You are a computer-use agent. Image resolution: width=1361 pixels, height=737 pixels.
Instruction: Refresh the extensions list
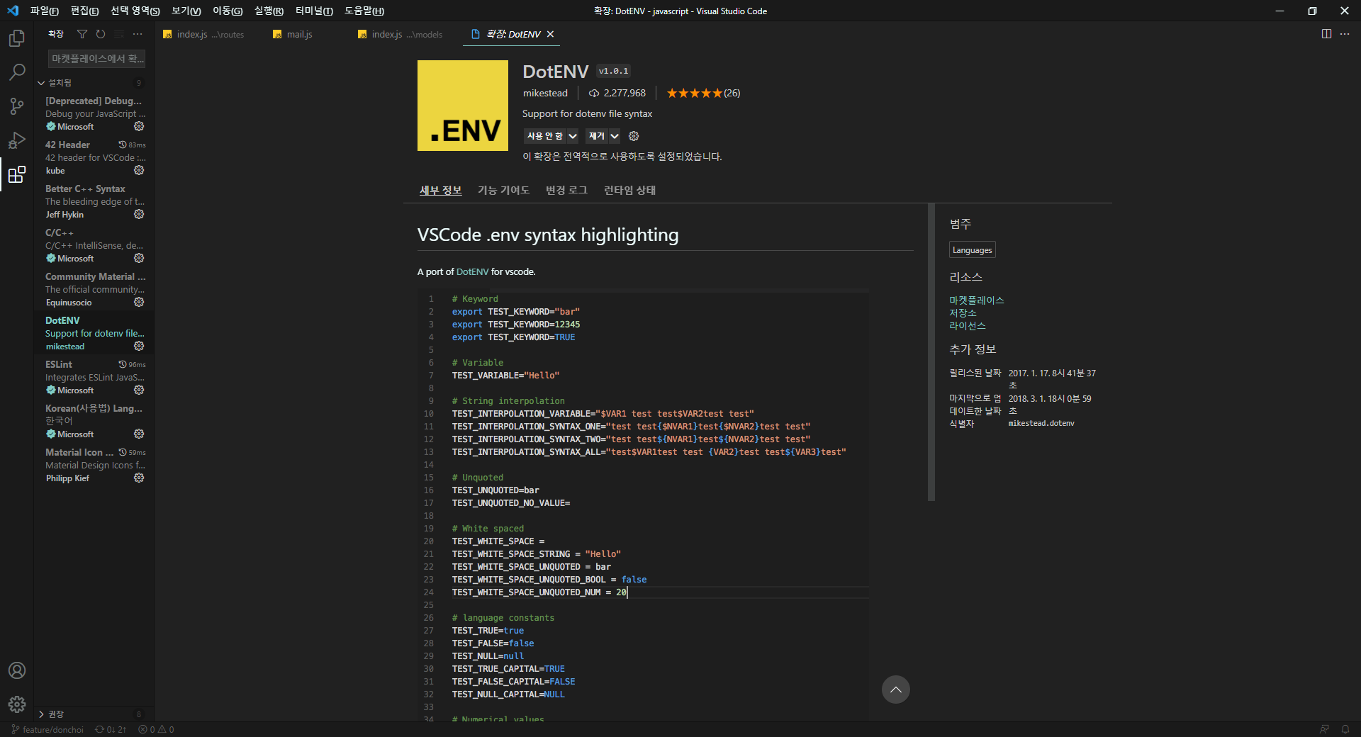(x=101, y=34)
